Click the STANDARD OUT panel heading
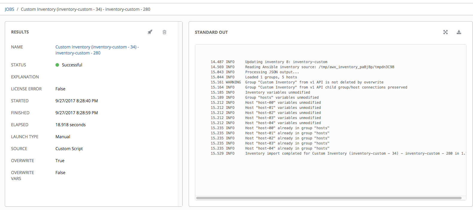This screenshot has height=210, width=473. pyautogui.click(x=211, y=32)
